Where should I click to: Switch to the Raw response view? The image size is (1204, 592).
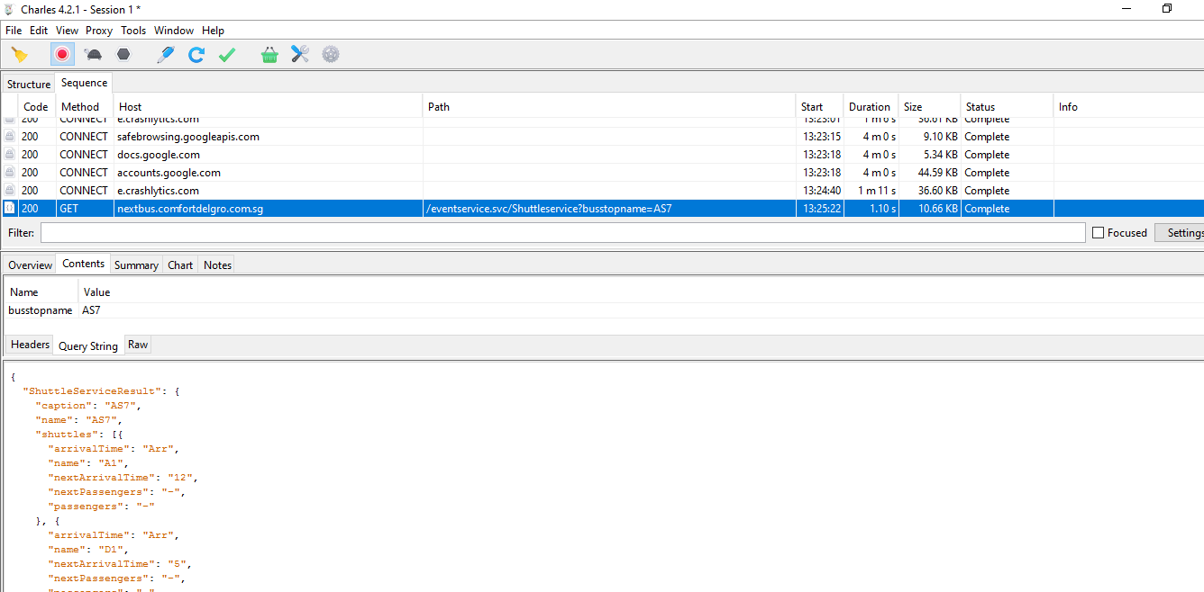coord(137,344)
